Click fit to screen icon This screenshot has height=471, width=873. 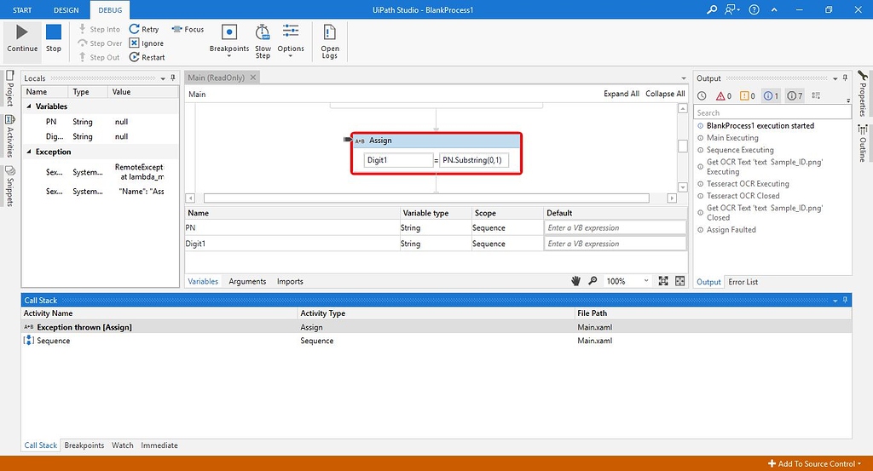click(663, 281)
